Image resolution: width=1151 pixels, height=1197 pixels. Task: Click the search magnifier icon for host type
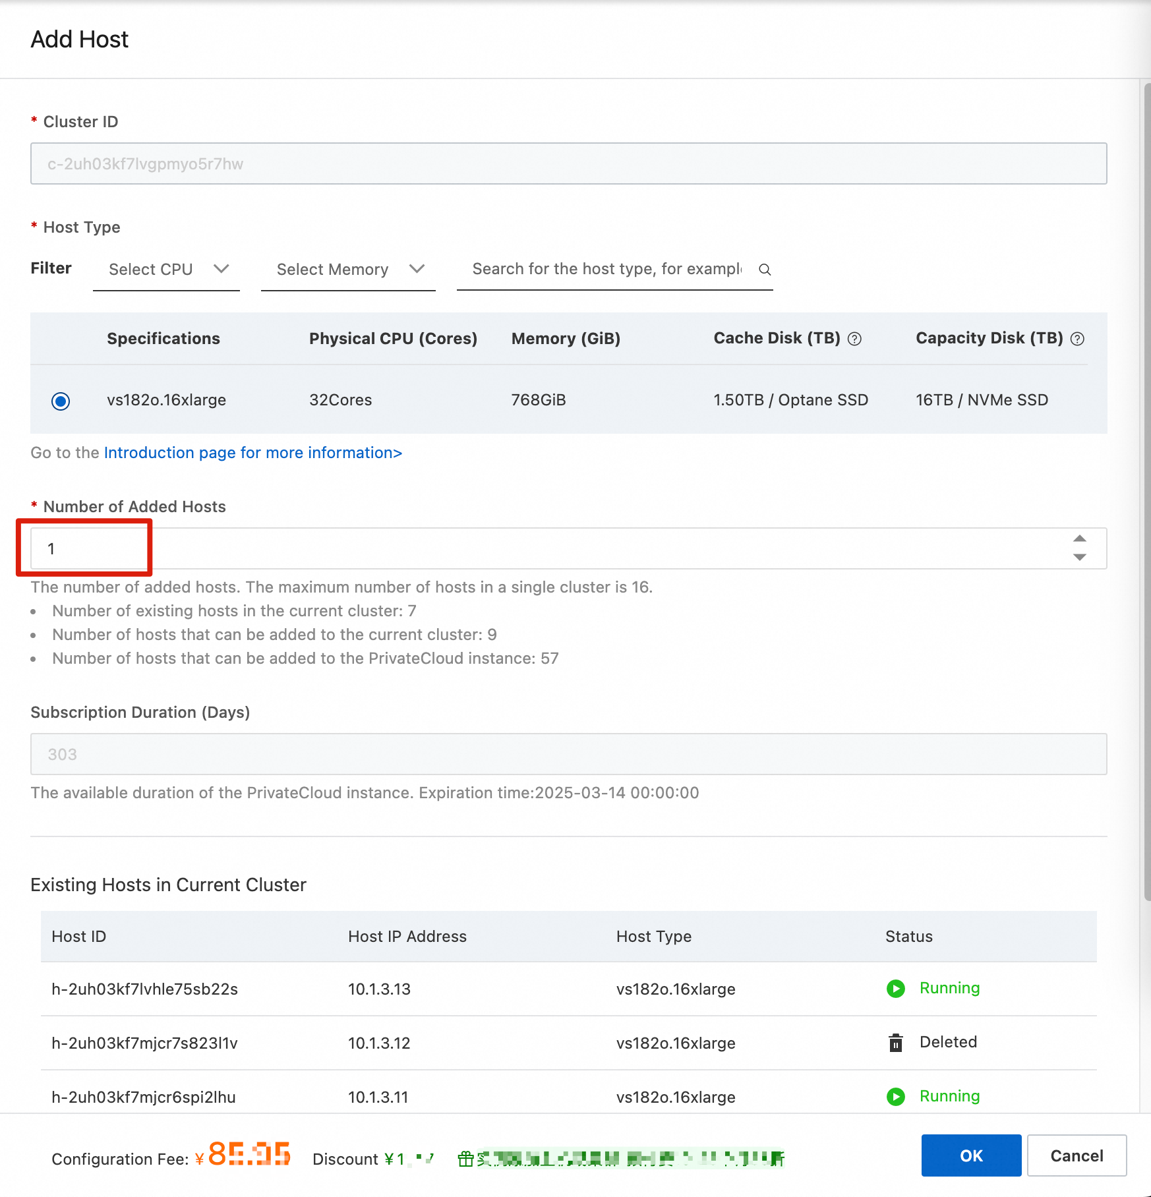(765, 270)
